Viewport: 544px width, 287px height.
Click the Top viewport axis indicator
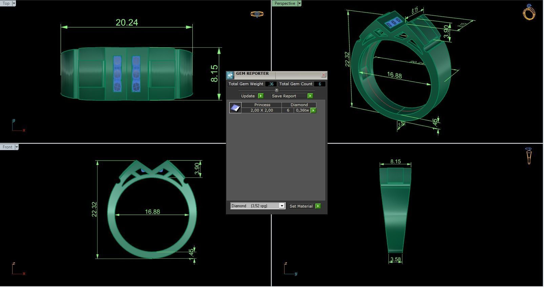pos(19,125)
